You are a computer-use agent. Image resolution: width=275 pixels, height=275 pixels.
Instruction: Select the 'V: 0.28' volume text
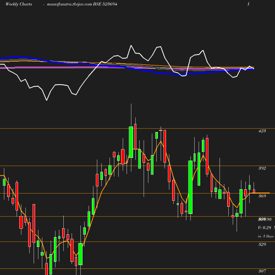click(265, 228)
